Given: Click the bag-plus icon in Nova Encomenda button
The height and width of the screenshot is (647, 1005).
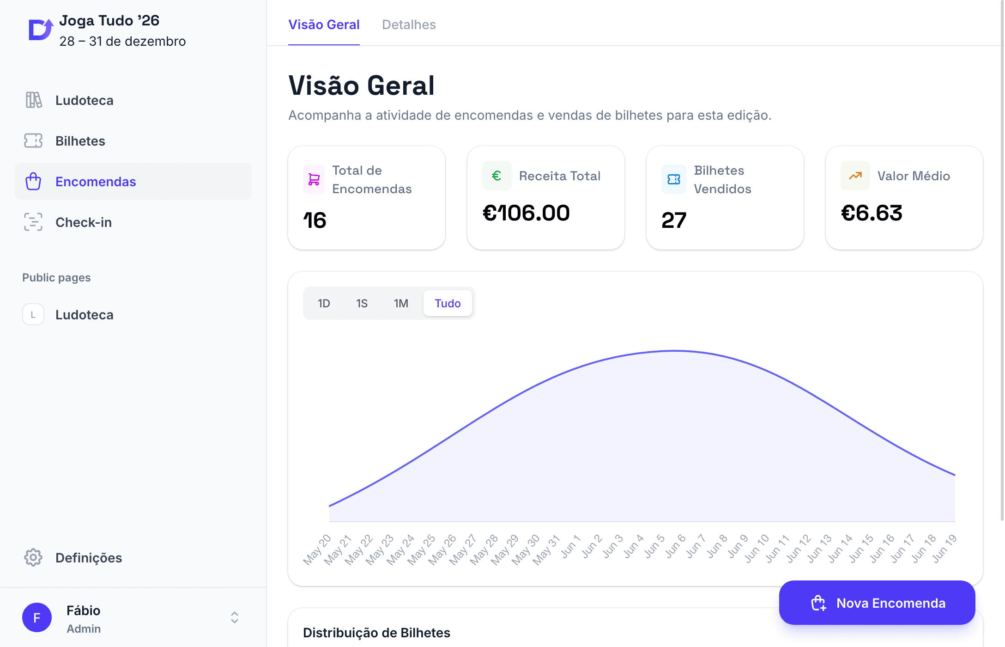Looking at the screenshot, I should (x=818, y=603).
